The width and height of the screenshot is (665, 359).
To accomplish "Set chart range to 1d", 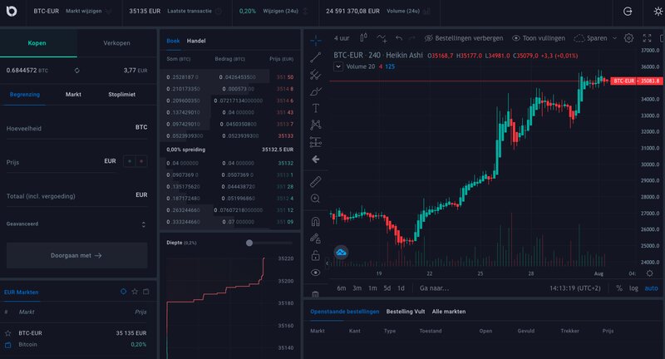I will click(x=401, y=288).
